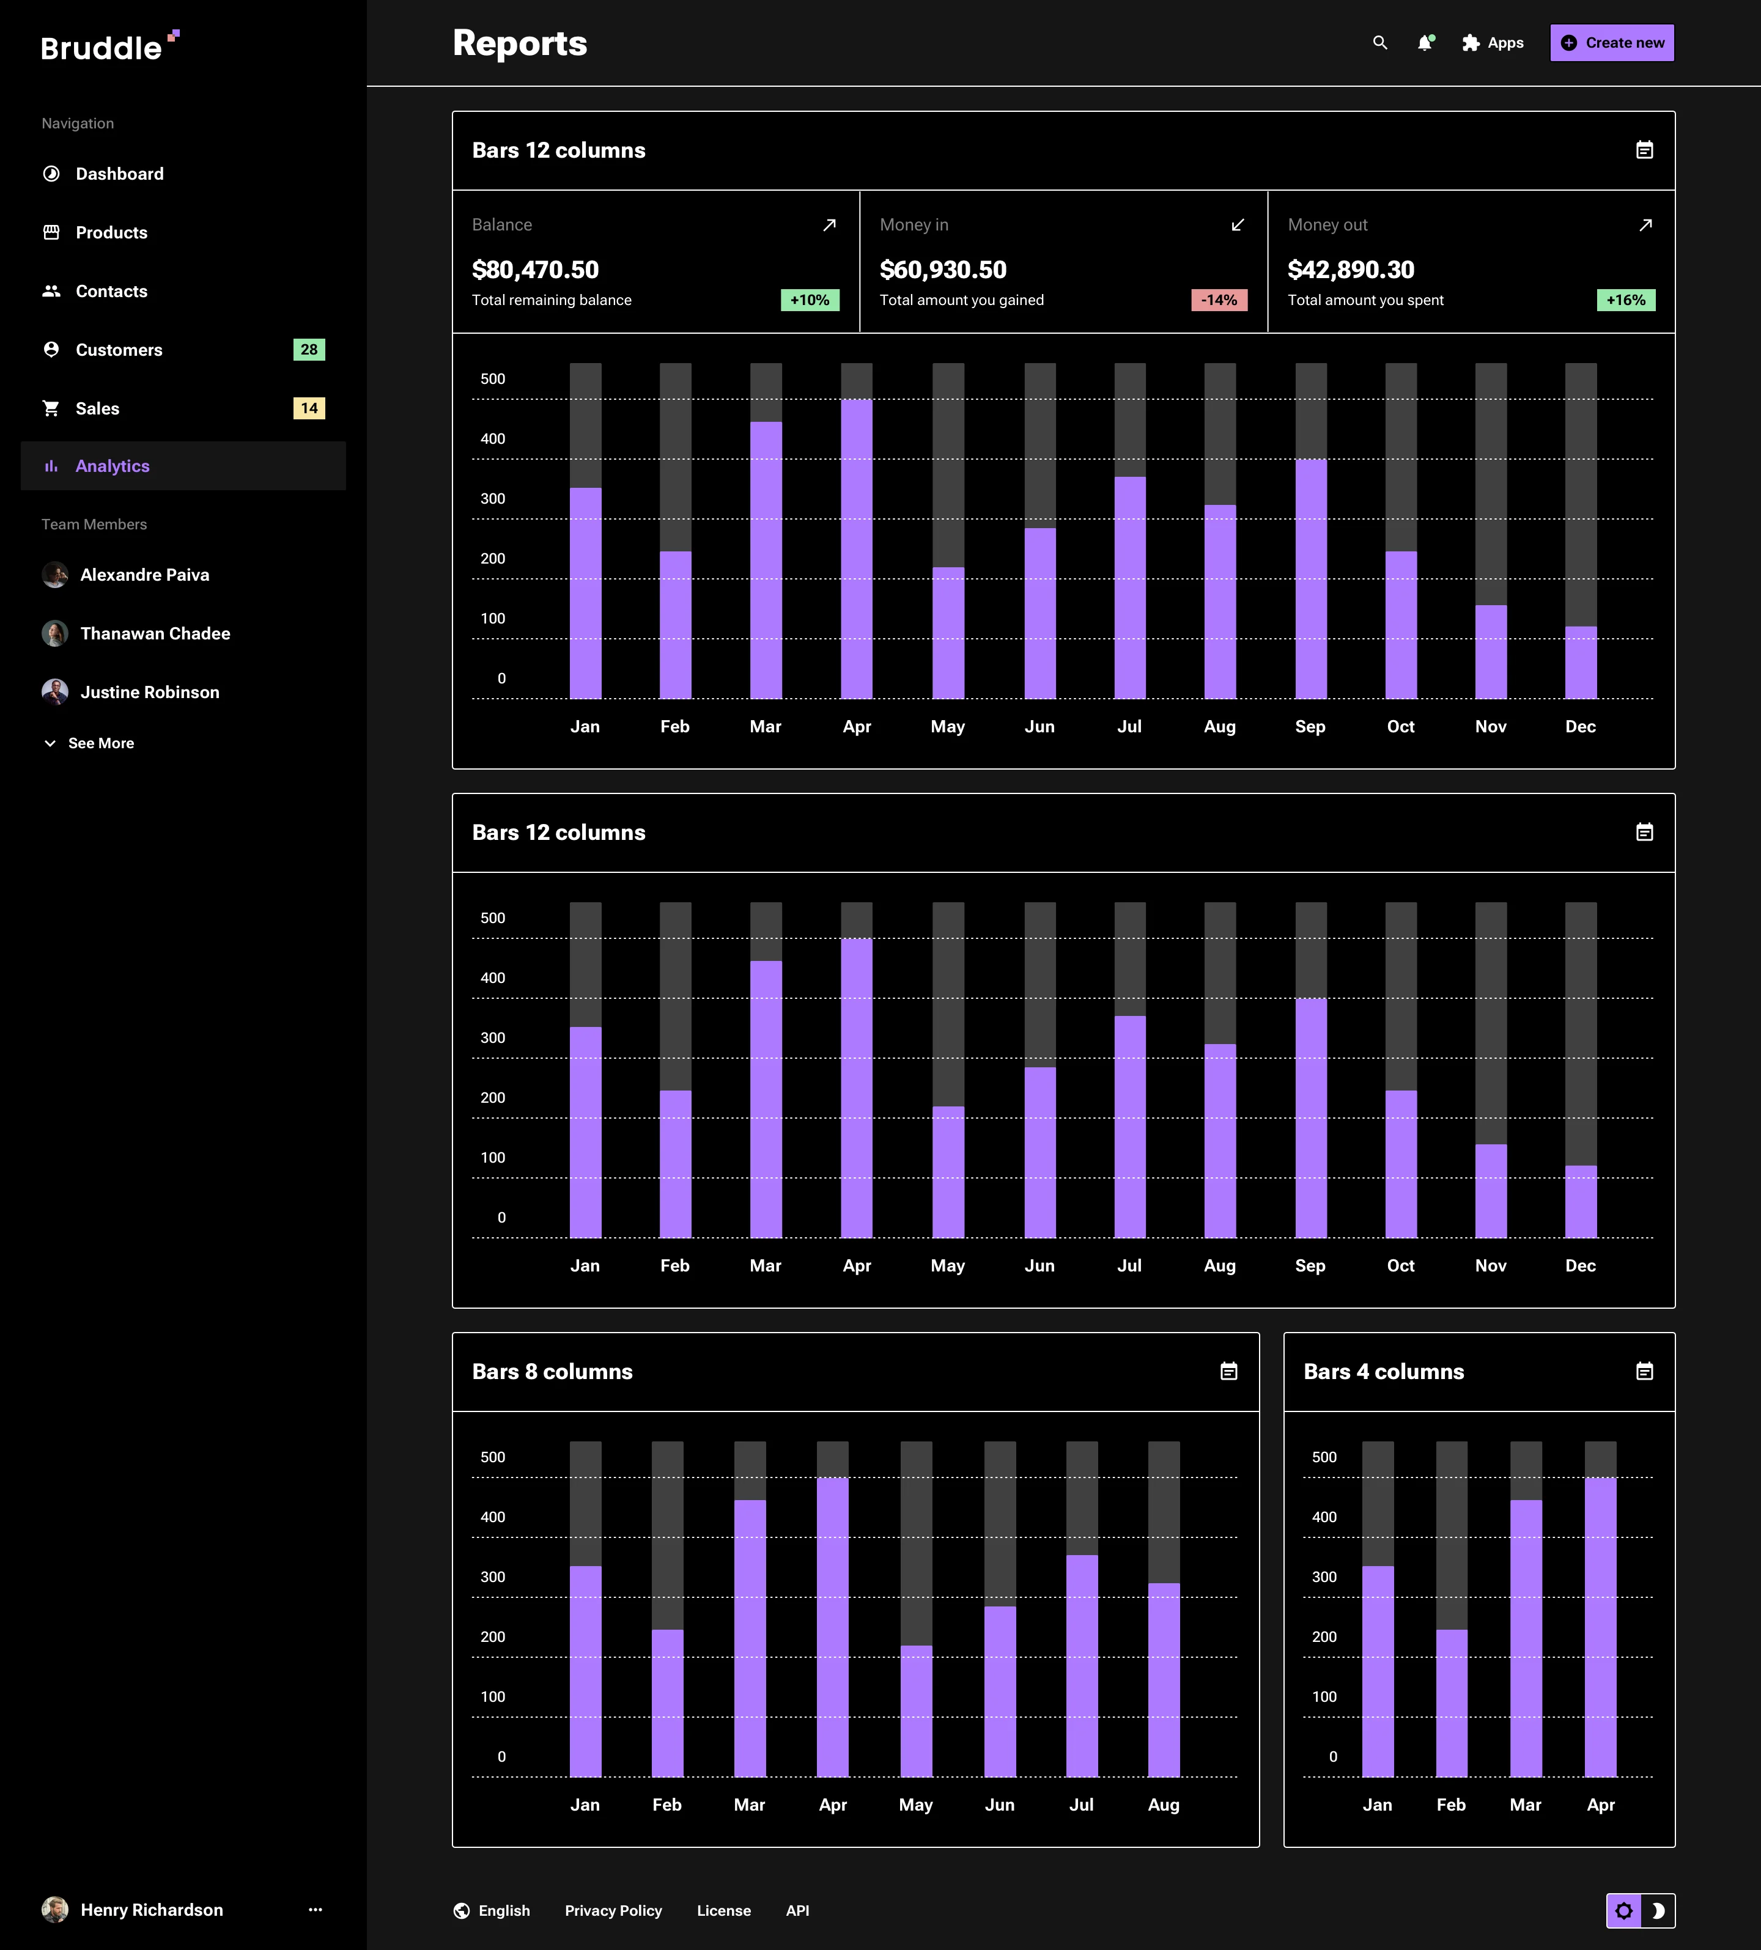Click the Contacts people icon
Image resolution: width=1761 pixels, height=1950 pixels.
click(50, 291)
